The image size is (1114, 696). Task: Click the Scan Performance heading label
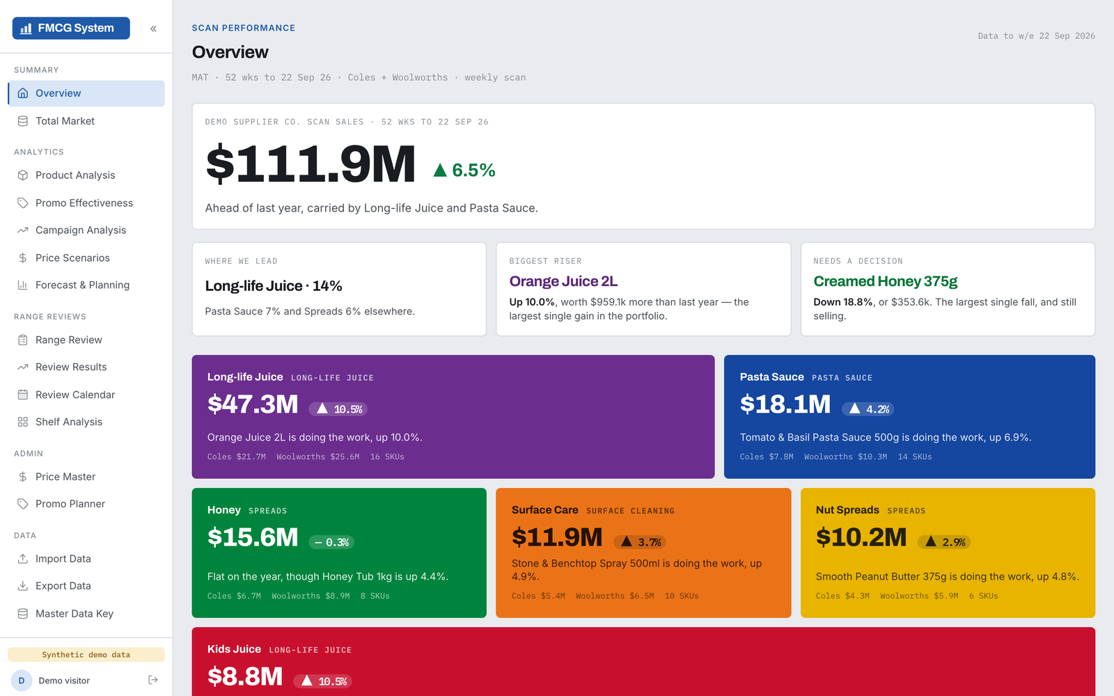244,28
